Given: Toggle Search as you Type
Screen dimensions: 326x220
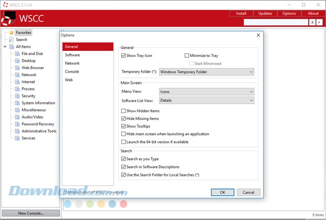Looking at the screenshot, I should coord(123,159).
